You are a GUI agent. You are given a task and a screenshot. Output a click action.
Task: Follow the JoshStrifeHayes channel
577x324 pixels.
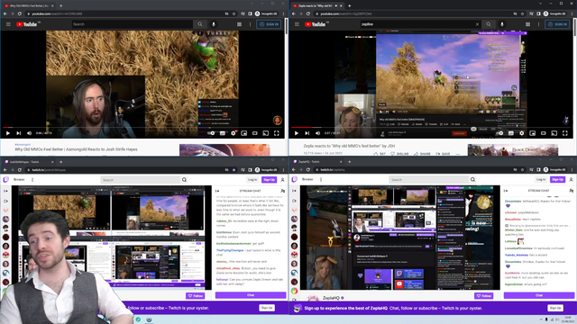click(x=196, y=296)
